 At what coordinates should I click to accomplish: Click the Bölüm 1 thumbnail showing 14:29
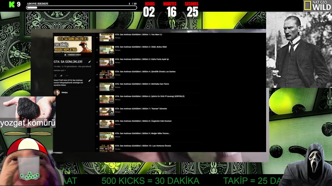(x=107, y=37)
